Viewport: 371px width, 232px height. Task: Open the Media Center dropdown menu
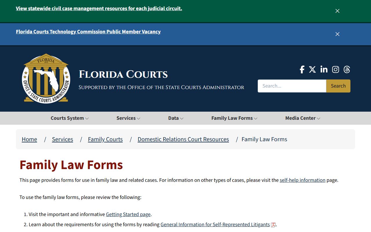[303, 118]
